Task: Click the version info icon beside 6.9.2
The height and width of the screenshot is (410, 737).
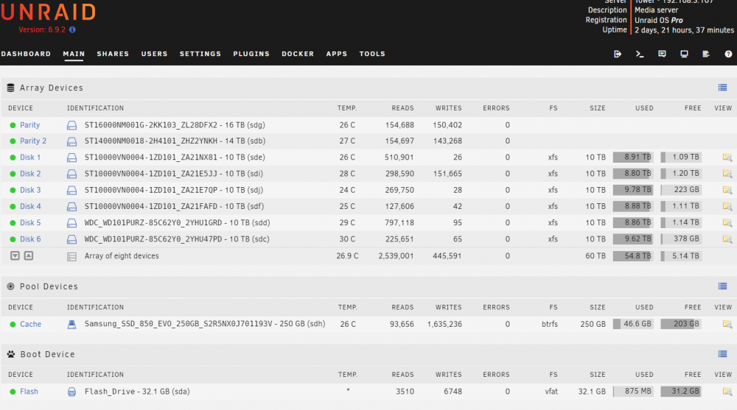Action: tap(72, 29)
